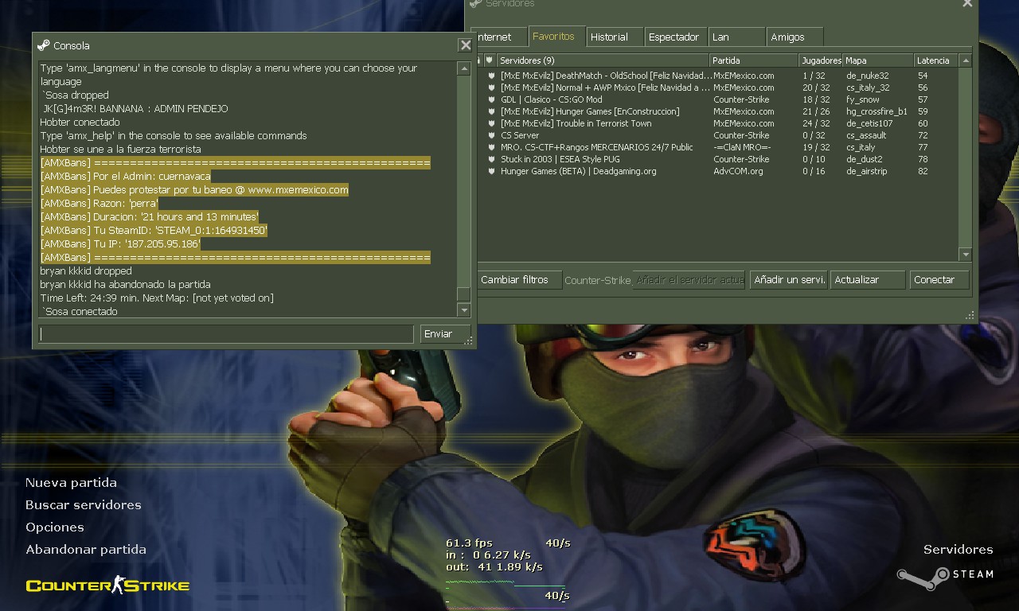
Task: Click the Conectar button
Action: (939, 280)
